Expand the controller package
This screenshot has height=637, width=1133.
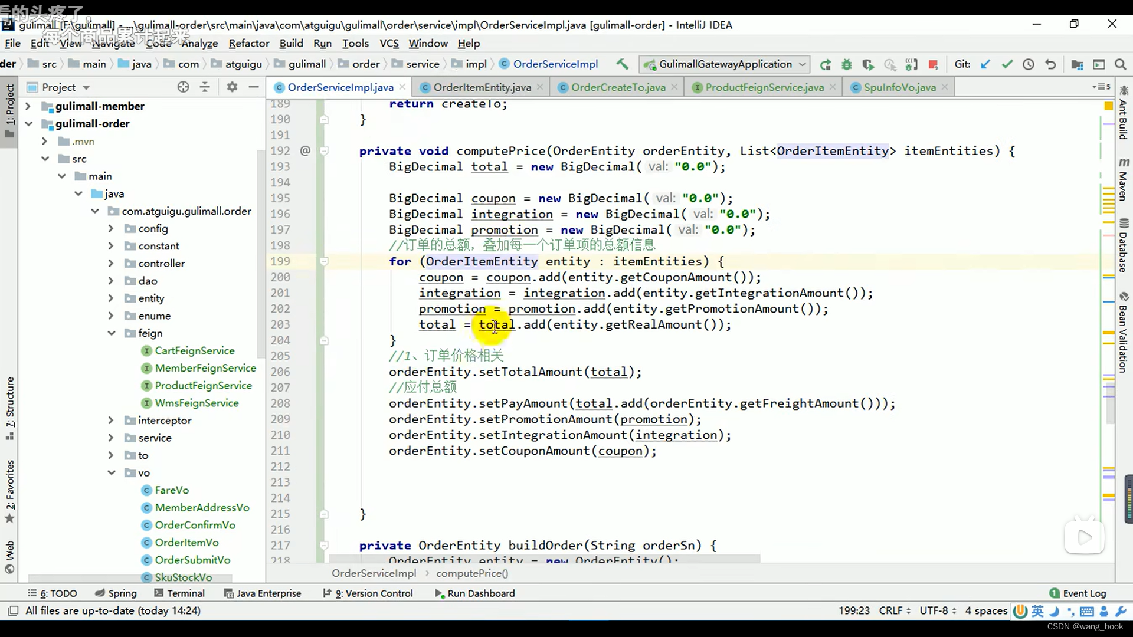tap(110, 263)
